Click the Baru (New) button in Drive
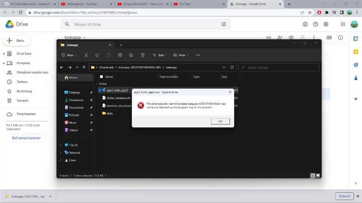The height and width of the screenshot is (203, 362). pyautogui.click(x=17, y=41)
